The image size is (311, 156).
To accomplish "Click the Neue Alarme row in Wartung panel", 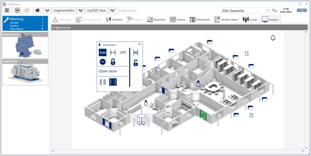I will tap(25, 29).
